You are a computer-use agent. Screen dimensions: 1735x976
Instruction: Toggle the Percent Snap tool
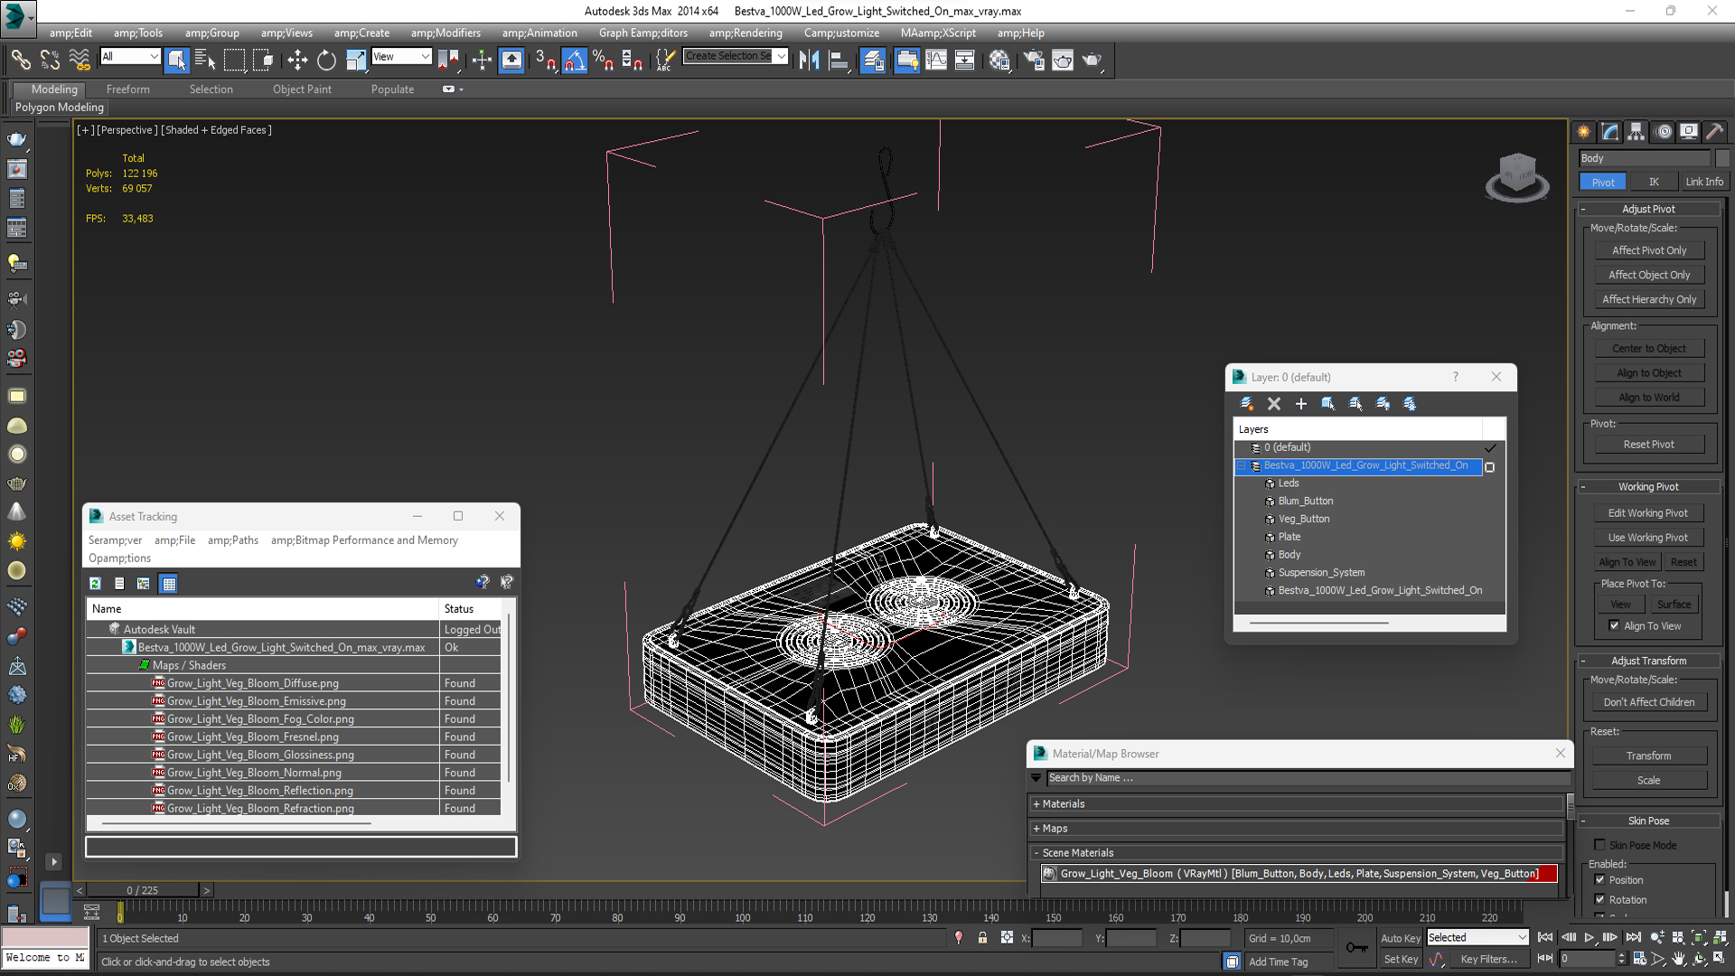(603, 61)
